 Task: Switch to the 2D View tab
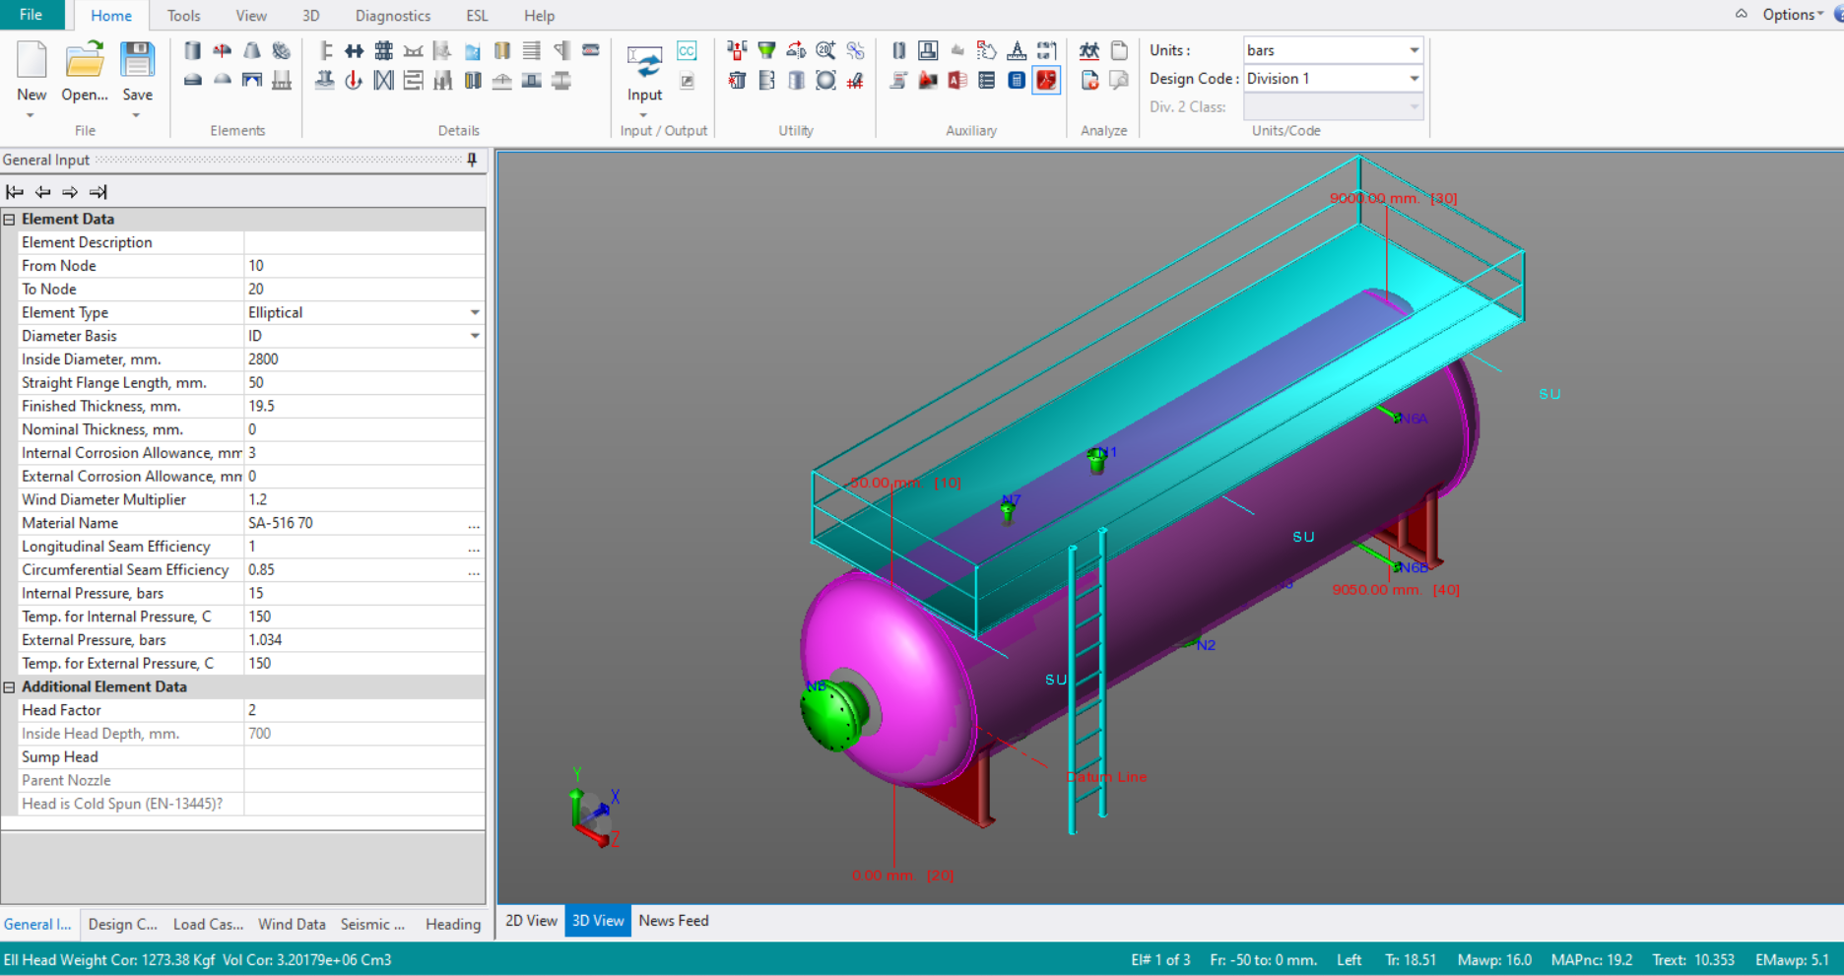(531, 921)
